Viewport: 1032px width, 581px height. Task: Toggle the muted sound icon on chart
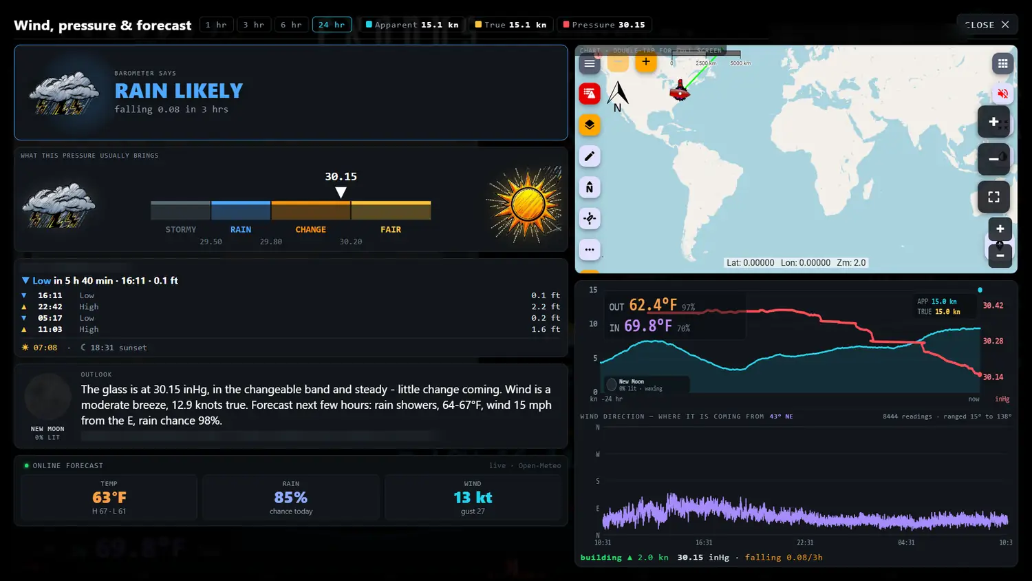[1002, 94]
